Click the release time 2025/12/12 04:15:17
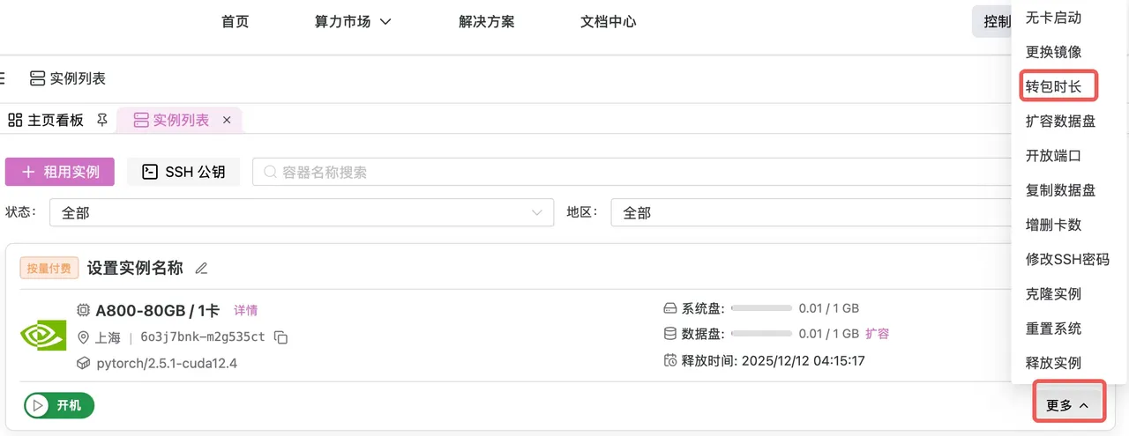 coord(804,360)
